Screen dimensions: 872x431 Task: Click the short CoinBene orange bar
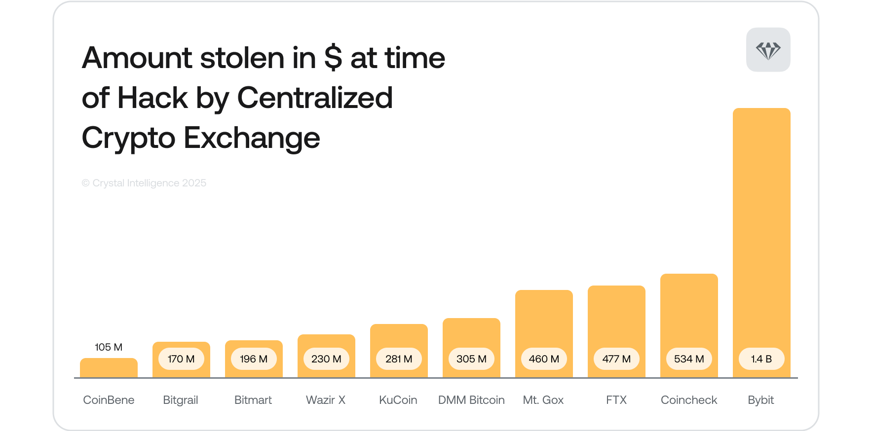[109, 368]
